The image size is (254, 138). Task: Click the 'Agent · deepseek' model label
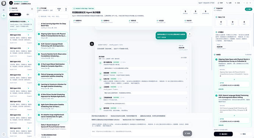tap(207, 3)
